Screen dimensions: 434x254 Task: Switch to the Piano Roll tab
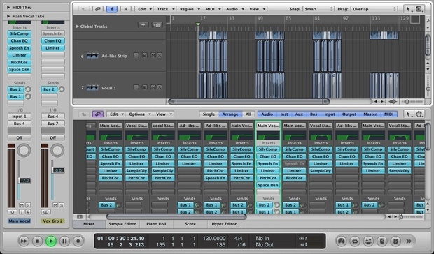[x=156, y=224]
